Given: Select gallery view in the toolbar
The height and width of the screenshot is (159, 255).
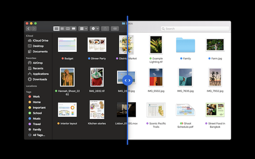Looking at the screenshot, I should 74,28.
